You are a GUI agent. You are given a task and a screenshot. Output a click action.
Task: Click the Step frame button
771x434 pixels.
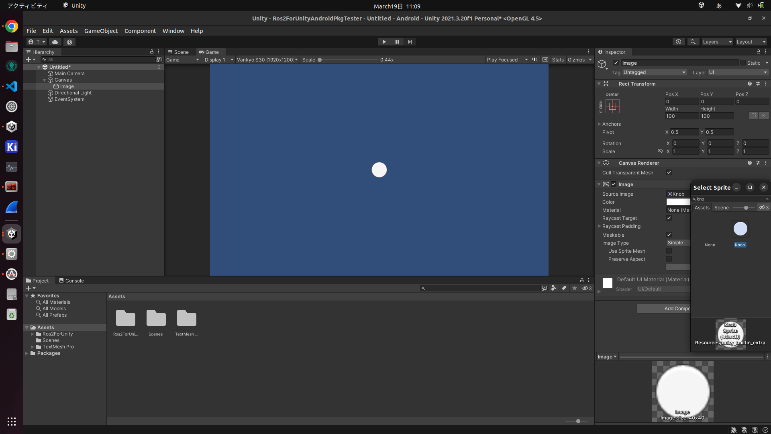[x=410, y=42]
